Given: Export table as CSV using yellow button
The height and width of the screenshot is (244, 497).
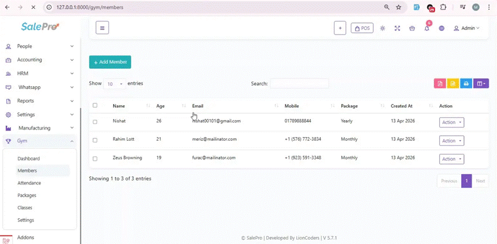Looking at the screenshot, I should point(453,84).
